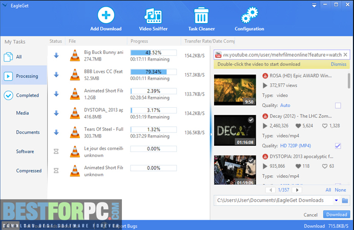This screenshot has width=354, height=230.
Task: Select All tasks in sidebar
Action: [x=24, y=57]
